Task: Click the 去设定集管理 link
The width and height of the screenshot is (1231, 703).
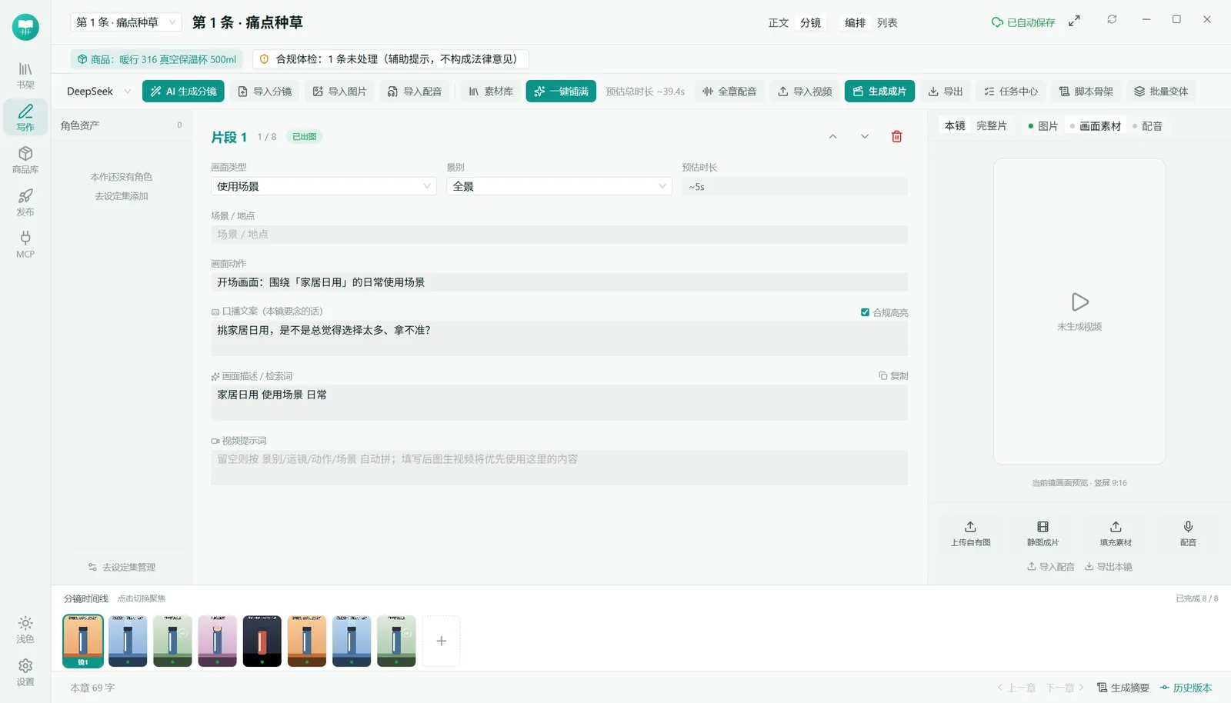Action: (x=122, y=568)
